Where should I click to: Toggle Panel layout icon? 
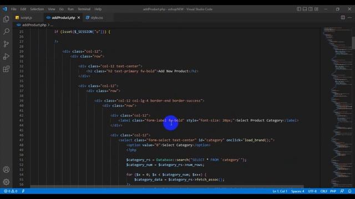pyautogui.click(x=305, y=9)
